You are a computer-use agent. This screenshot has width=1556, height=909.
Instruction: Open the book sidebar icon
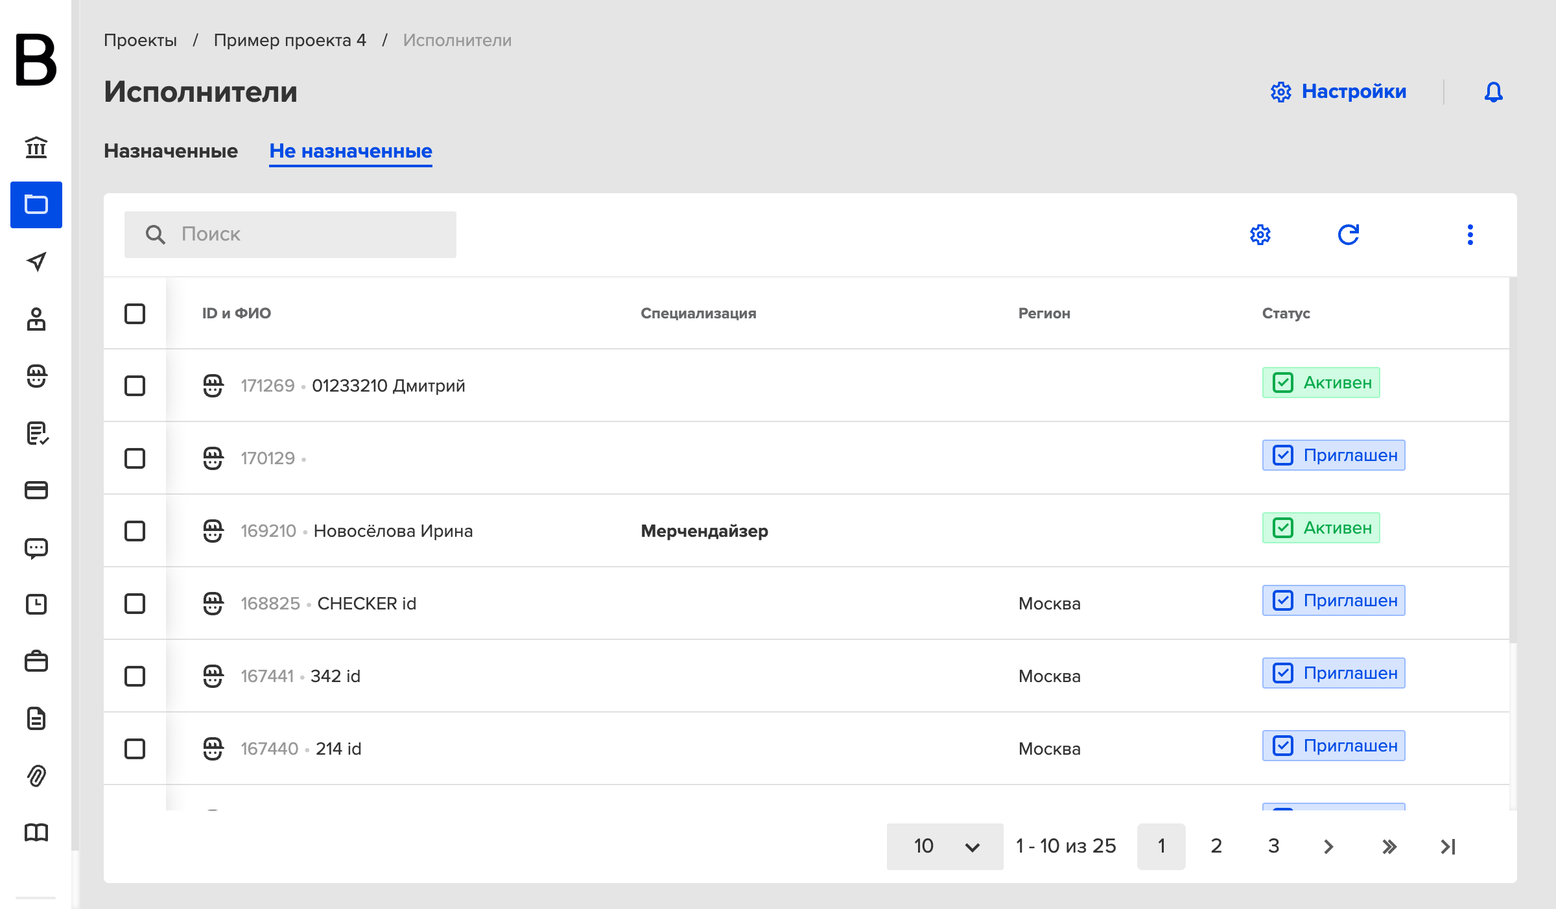[36, 832]
